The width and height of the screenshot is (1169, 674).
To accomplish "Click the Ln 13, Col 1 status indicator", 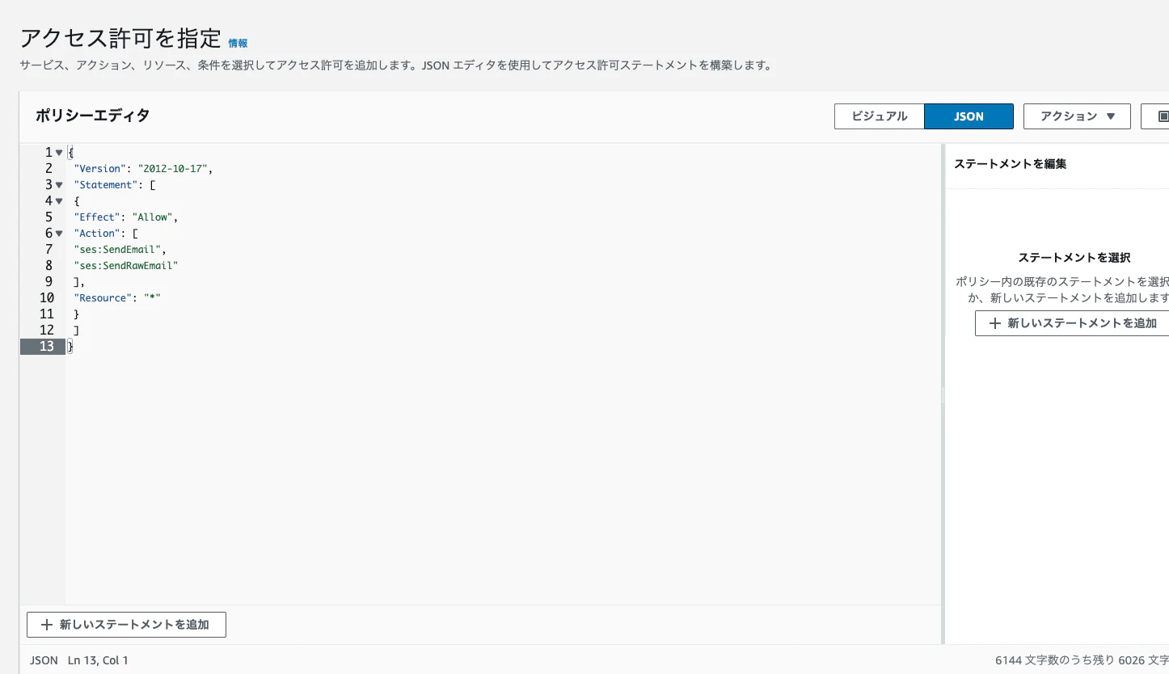I will click(98, 660).
